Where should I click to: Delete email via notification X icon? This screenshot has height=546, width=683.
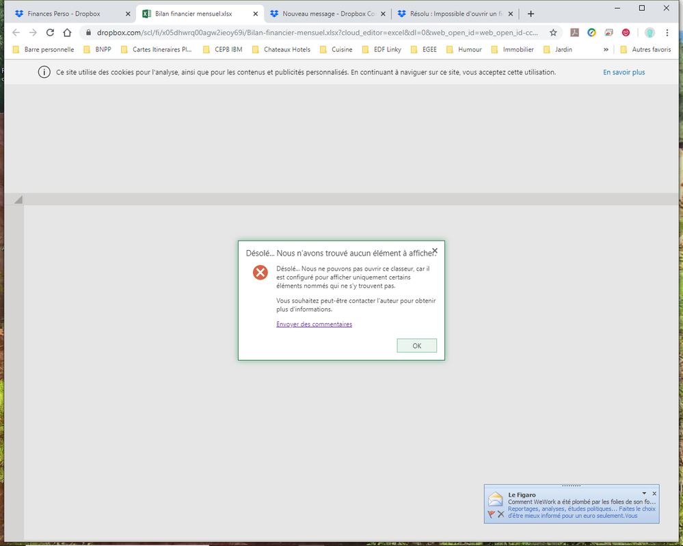(x=500, y=515)
